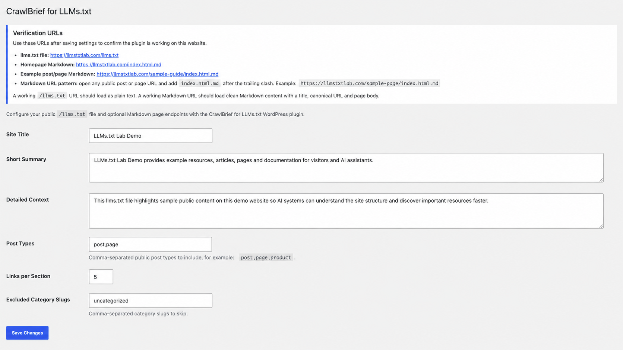This screenshot has width=623, height=350.
Task: Click the 'Markdown URL pattern:' bold label
Action: [49, 83]
